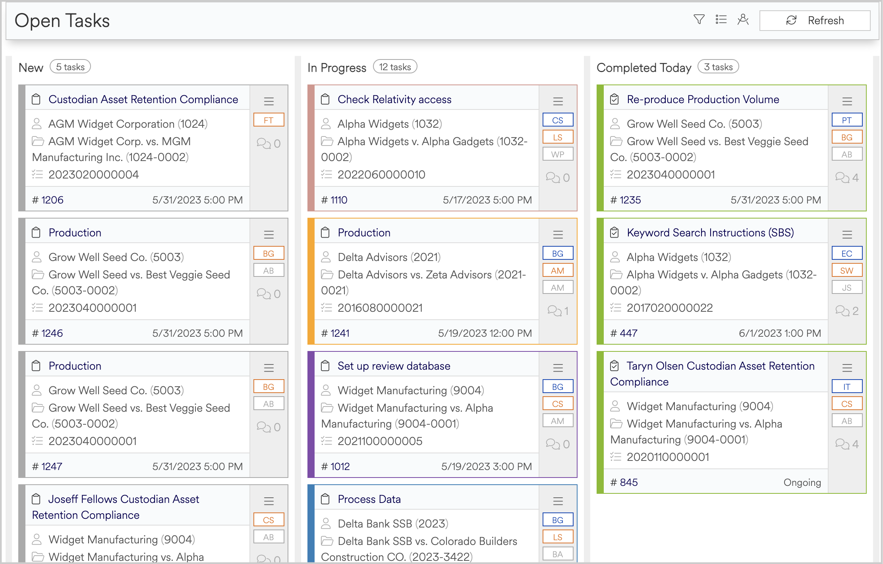
Task: Open menu for Process Data card
Action: click(558, 501)
